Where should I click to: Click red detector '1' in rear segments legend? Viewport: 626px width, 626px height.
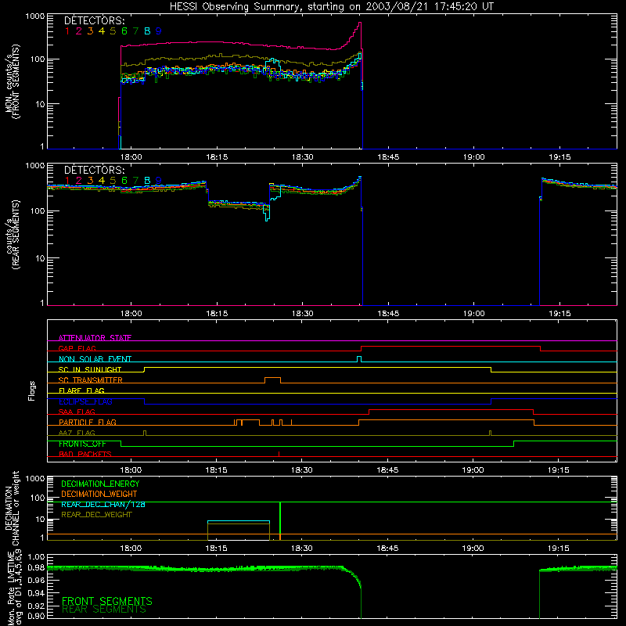point(67,181)
